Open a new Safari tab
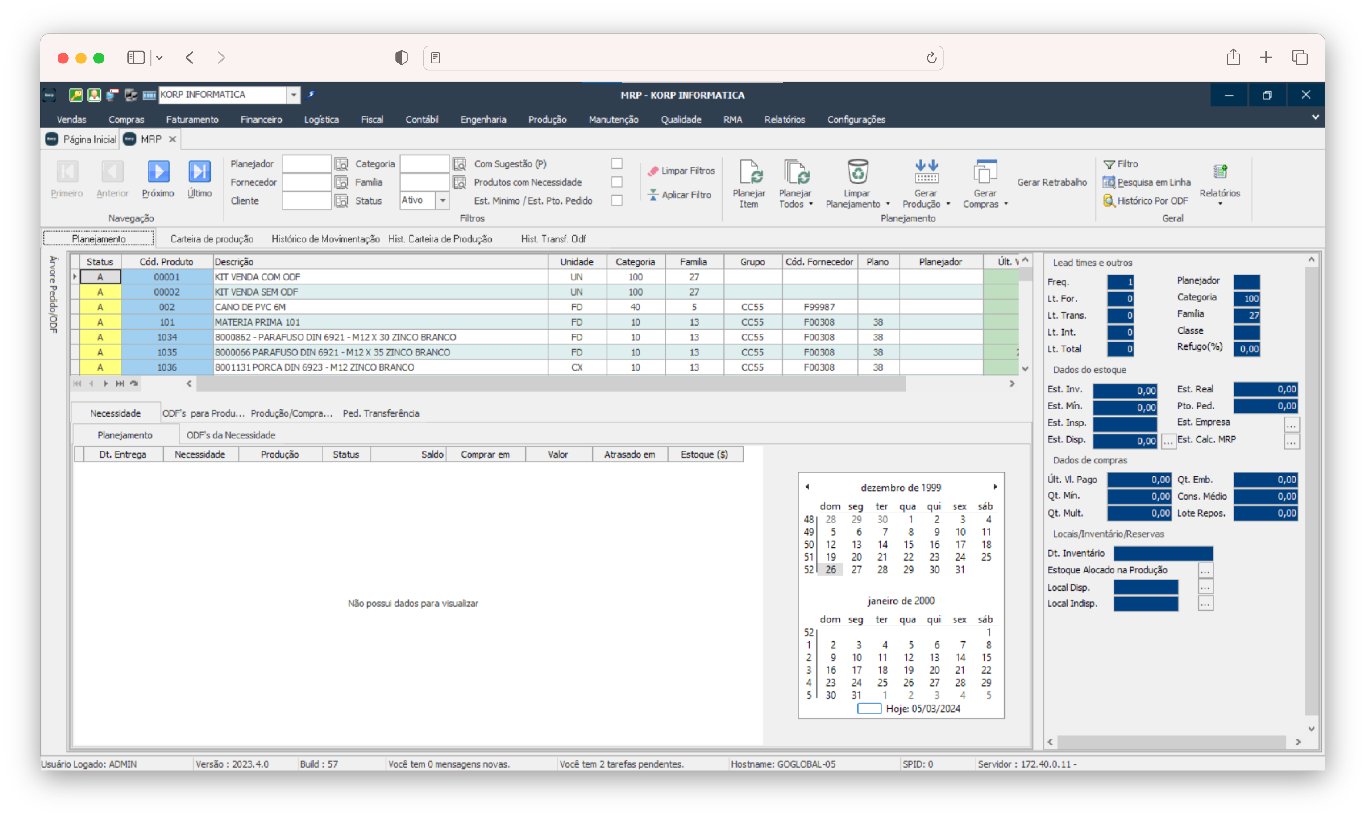 pos(1266,57)
